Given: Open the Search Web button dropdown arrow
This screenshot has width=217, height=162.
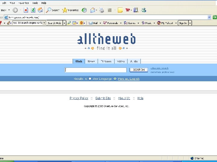Looking at the screenshot, I should [64, 23].
